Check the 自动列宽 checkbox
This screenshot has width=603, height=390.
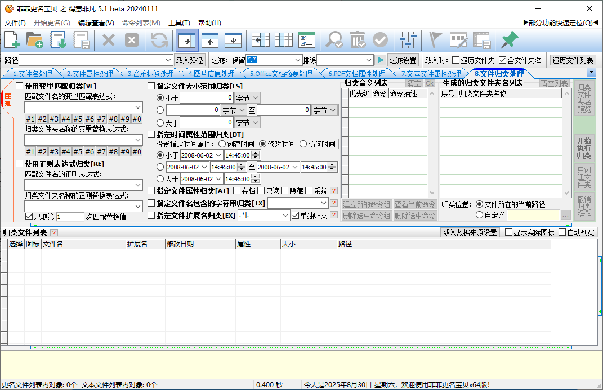coord(562,232)
